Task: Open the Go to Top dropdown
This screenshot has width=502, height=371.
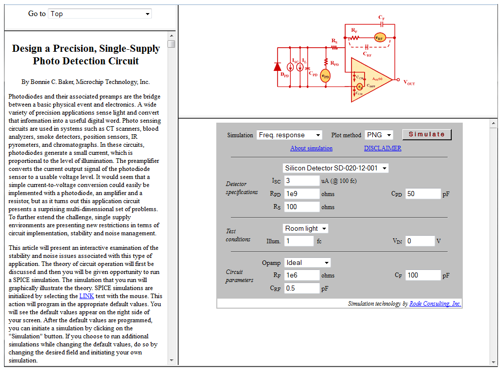Action: tap(100, 14)
